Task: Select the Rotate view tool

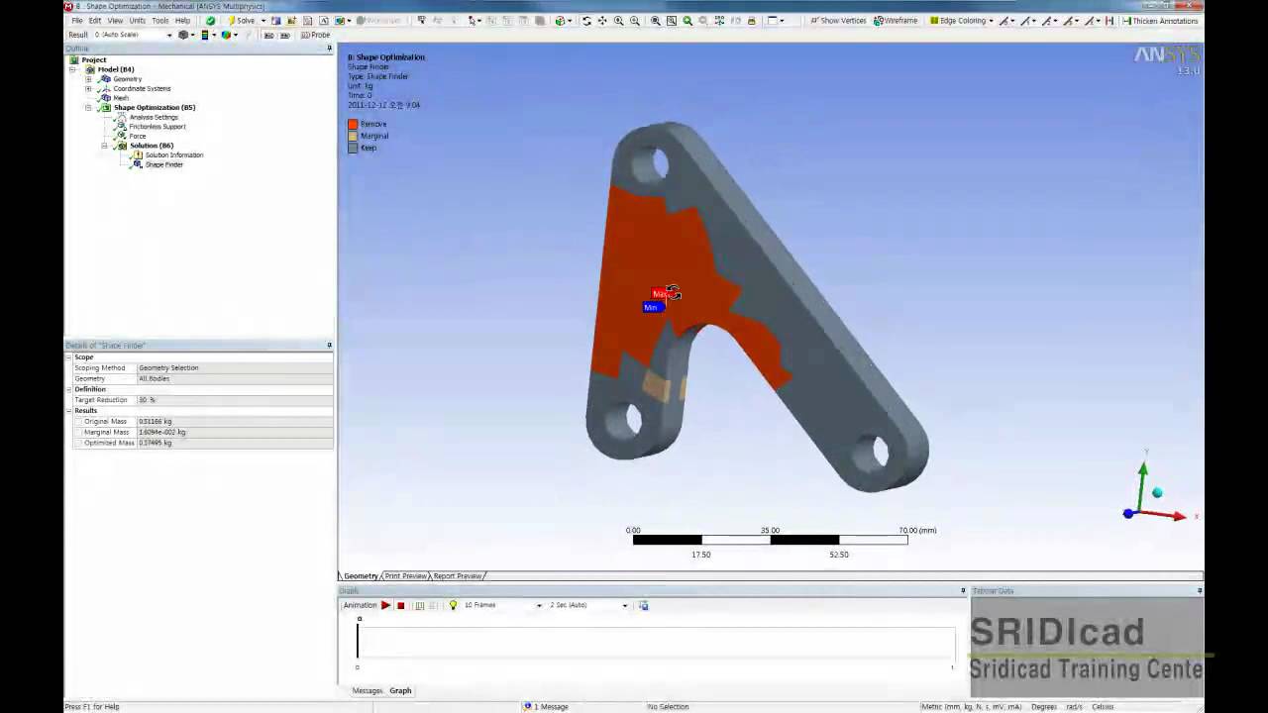Action: point(586,20)
